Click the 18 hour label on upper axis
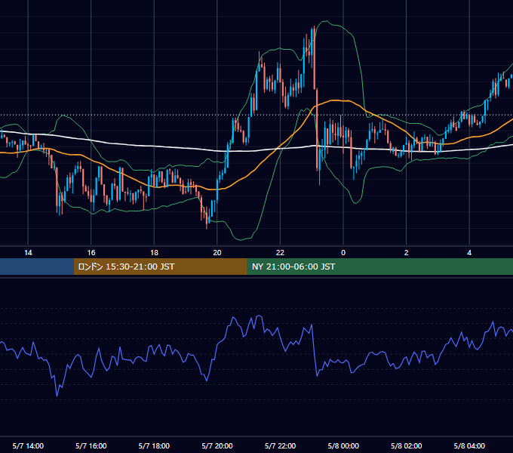This screenshot has width=513, height=453. pos(154,252)
